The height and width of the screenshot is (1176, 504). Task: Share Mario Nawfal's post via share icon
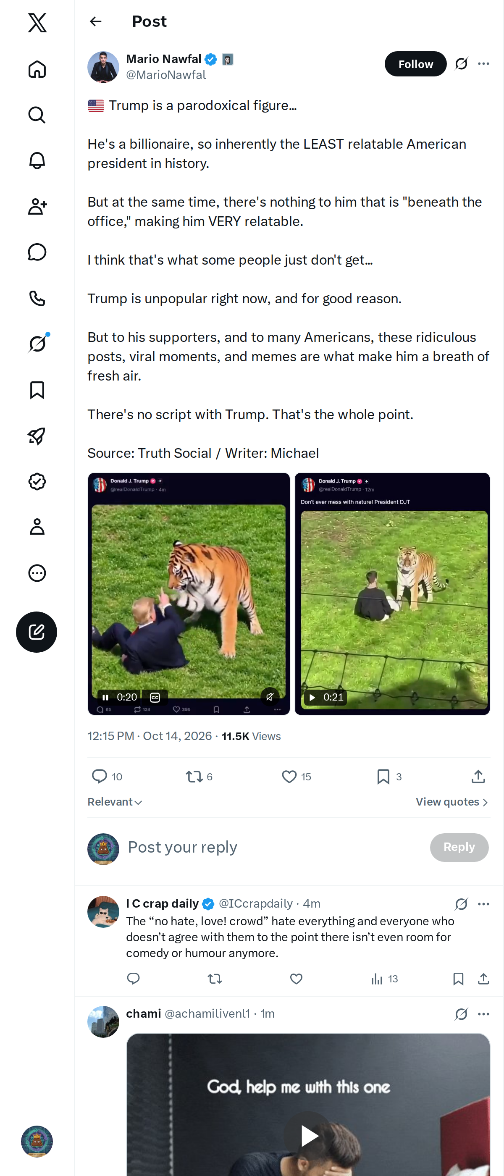coord(478,777)
